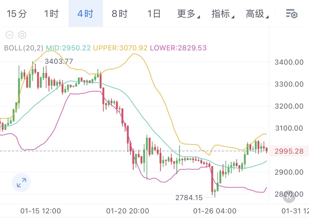
Task: Choose the 1日 daily timeframe
Action: click(154, 14)
